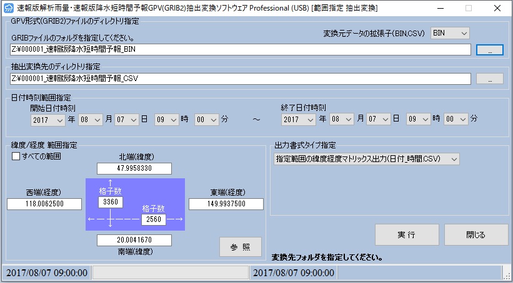Image resolution: width=513 pixels, height=283 pixels.
Task: Open the start hour dropdown
Action: pyautogui.click(x=167, y=120)
